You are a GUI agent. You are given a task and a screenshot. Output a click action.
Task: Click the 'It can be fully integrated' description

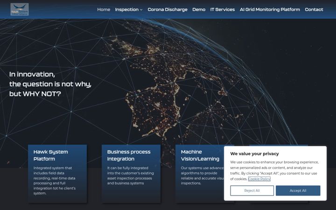(131, 175)
